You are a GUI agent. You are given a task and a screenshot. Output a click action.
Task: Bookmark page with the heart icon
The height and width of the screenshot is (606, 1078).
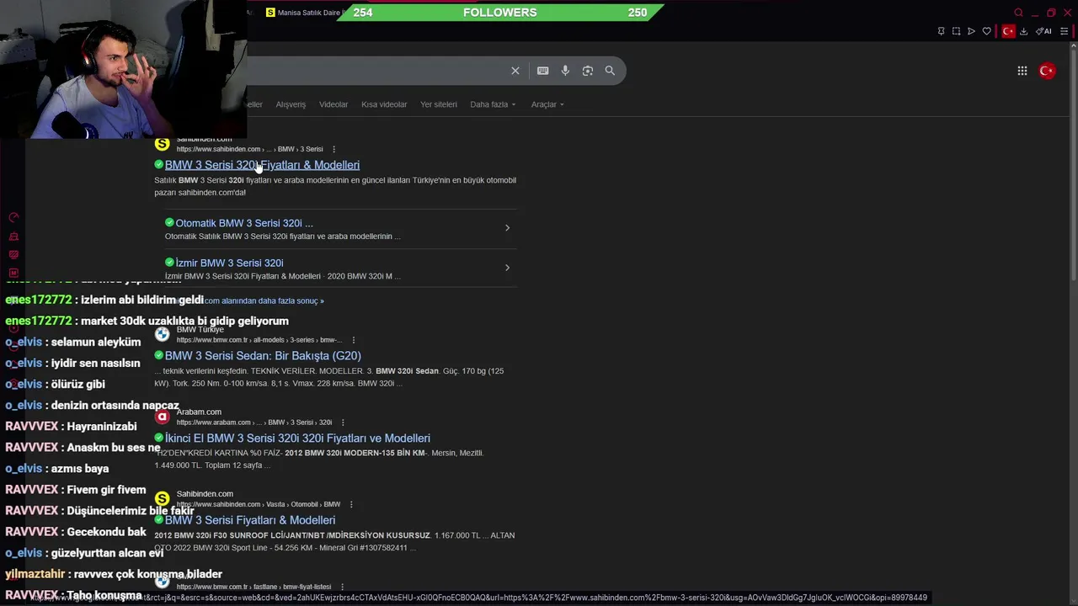(987, 31)
